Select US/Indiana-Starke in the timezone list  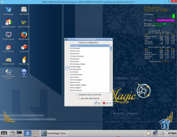pos(90,64)
